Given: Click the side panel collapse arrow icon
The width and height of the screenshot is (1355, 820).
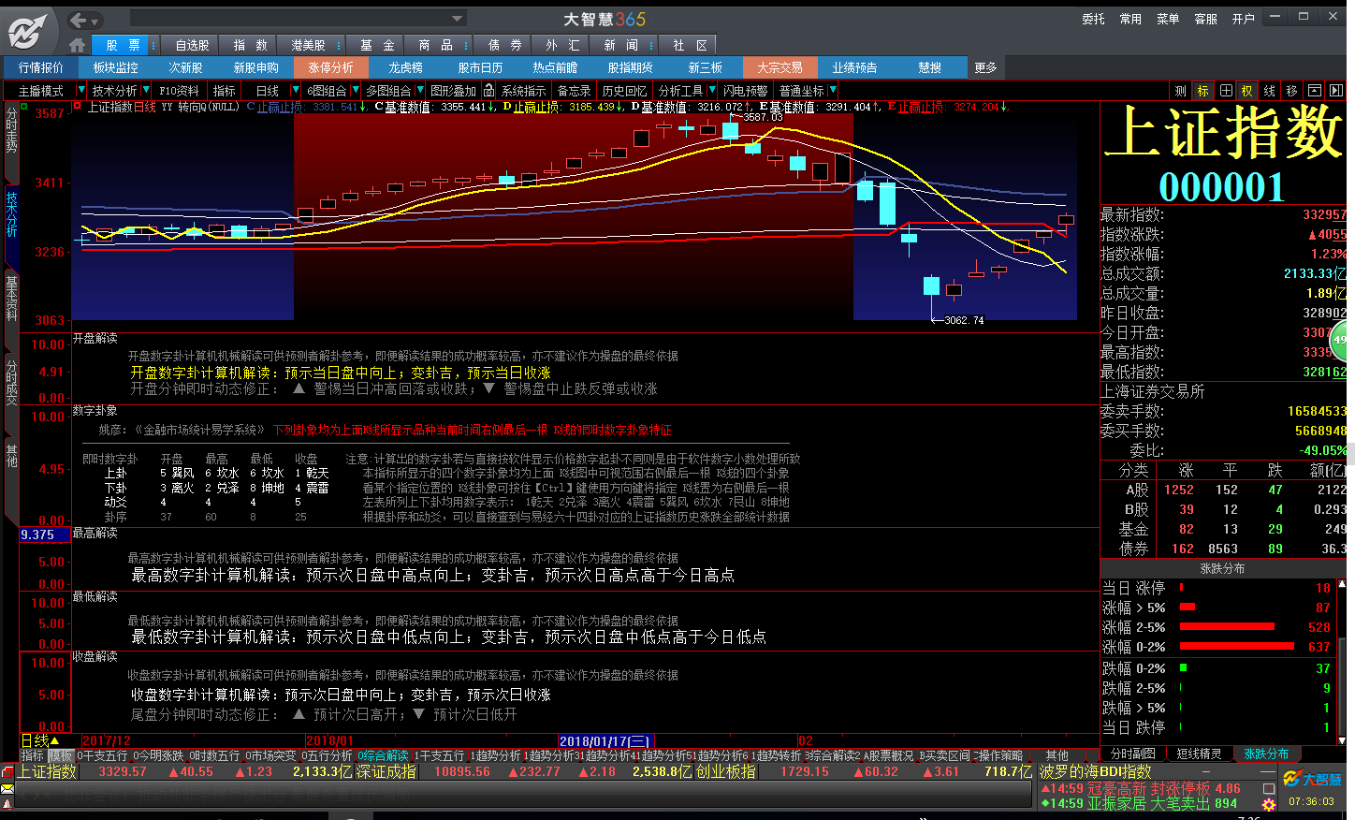Looking at the screenshot, I should 1336,91.
